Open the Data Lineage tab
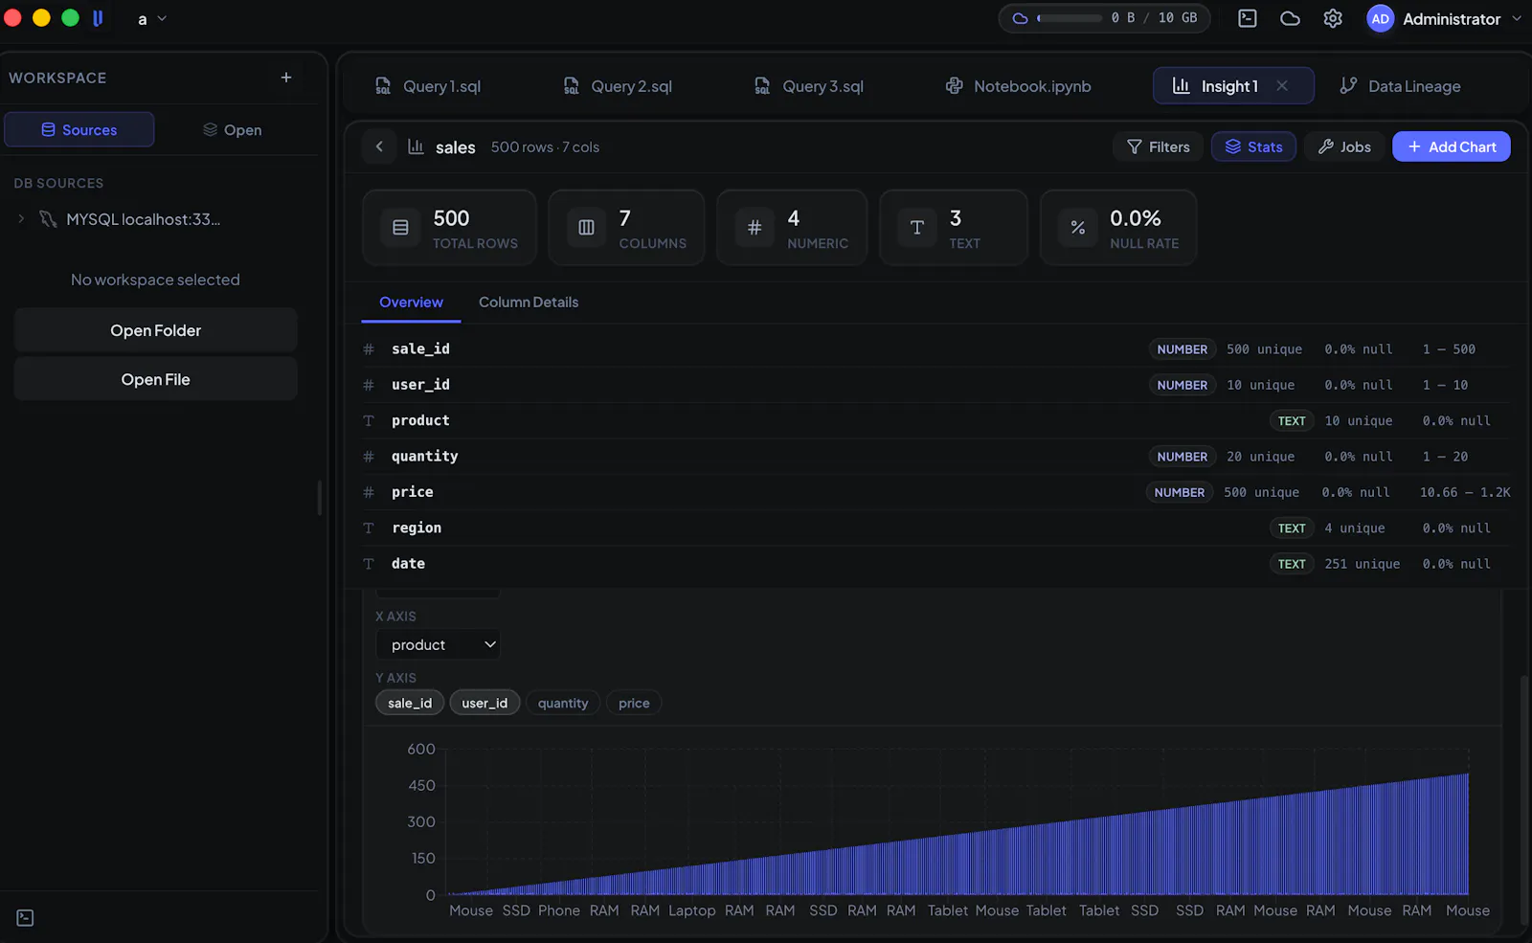The image size is (1532, 943). (1400, 86)
